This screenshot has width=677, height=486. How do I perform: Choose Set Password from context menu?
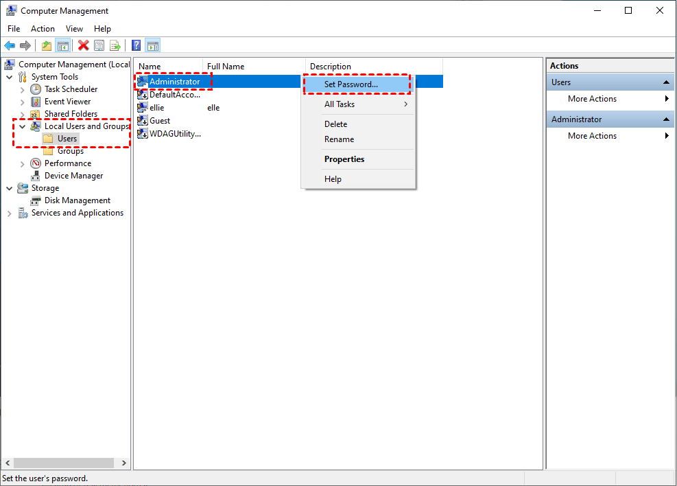point(351,84)
